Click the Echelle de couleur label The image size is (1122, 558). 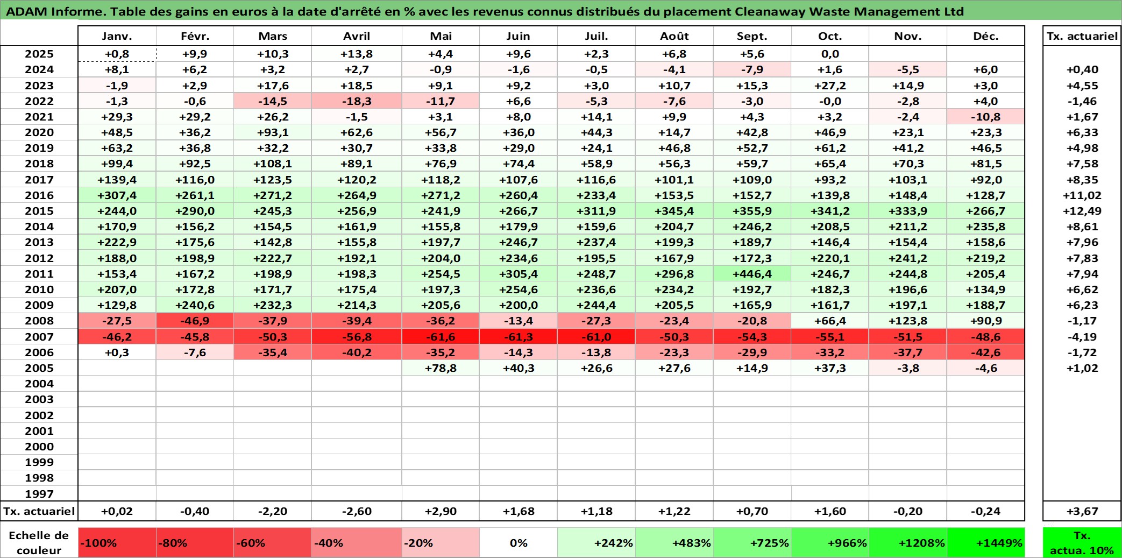39,542
